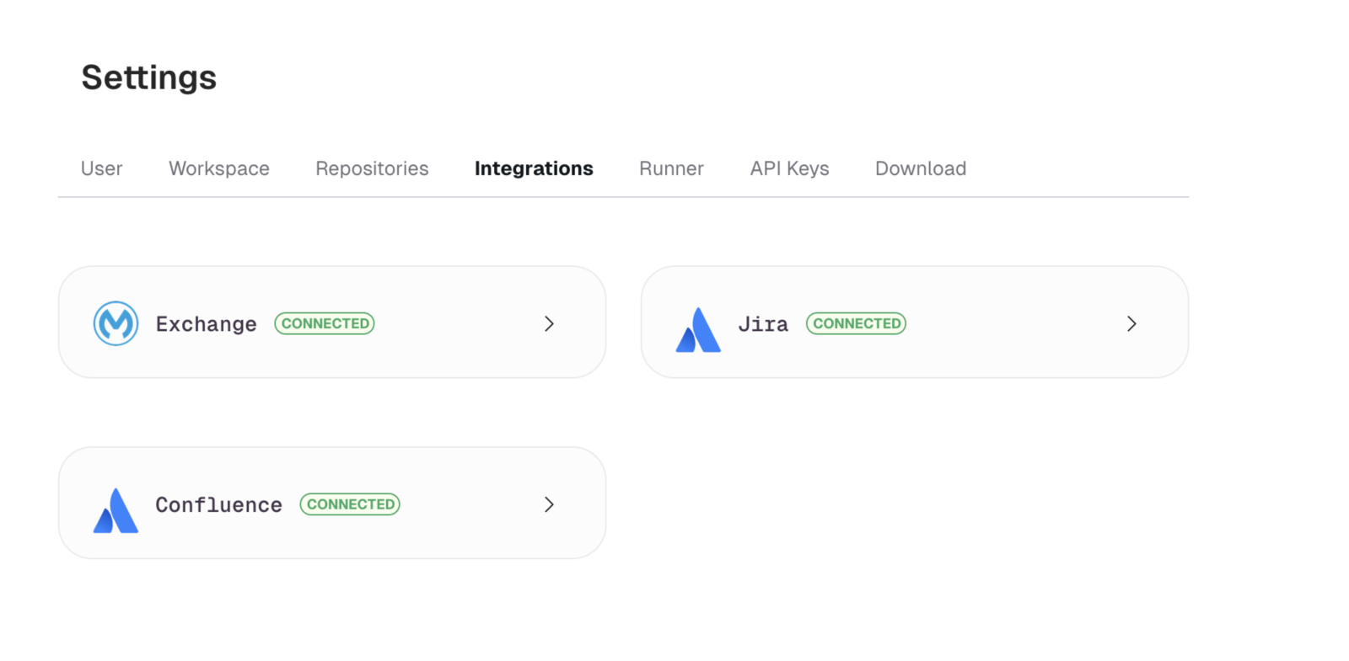1349x661 pixels.
Task: Open the Workspace tab
Action: pyautogui.click(x=219, y=168)
